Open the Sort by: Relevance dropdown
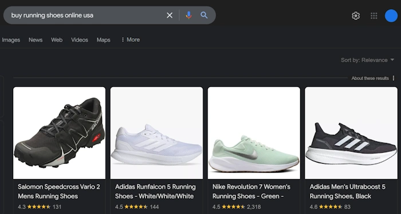Image resolution: width=401 pixels, height=214 pixels. [368, 60]
